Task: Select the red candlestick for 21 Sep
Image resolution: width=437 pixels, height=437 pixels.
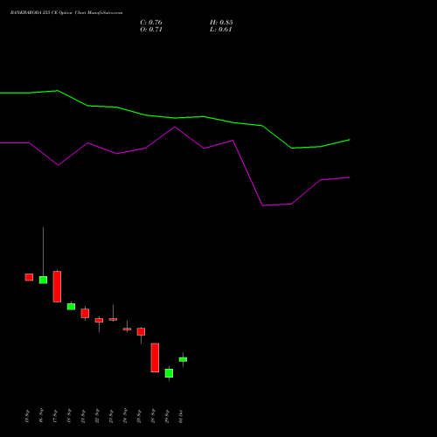Action: point(85,313)
